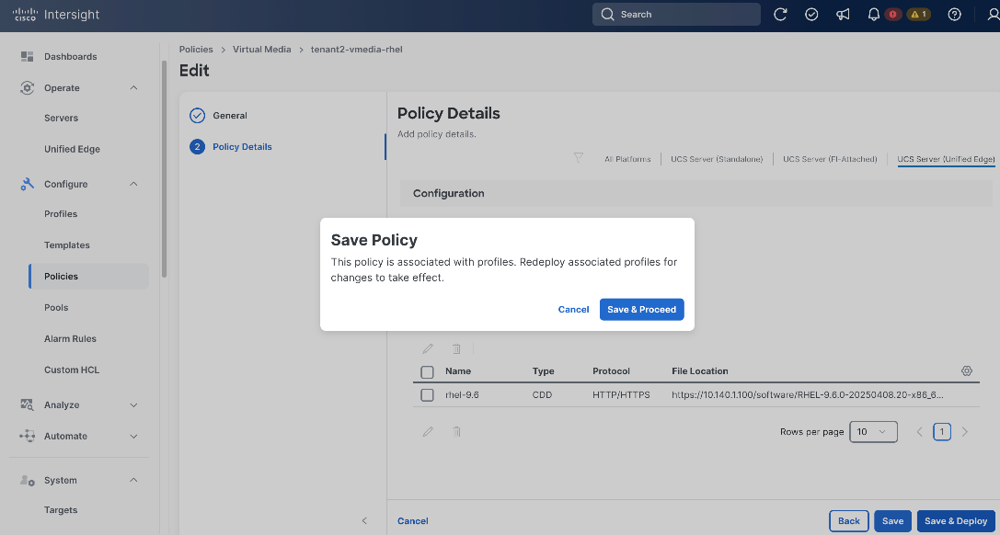This screenshot has height=535, width=1000.
Task: Open Pools in the sidebar
Action: (x=56, y=308)
